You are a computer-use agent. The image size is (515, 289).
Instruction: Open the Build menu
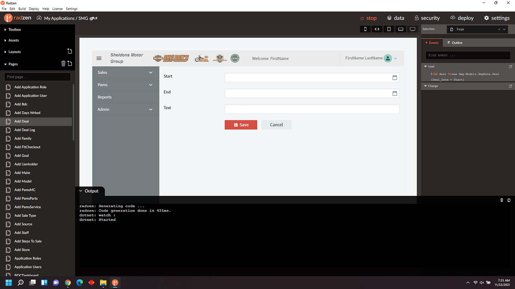(22, 9)
